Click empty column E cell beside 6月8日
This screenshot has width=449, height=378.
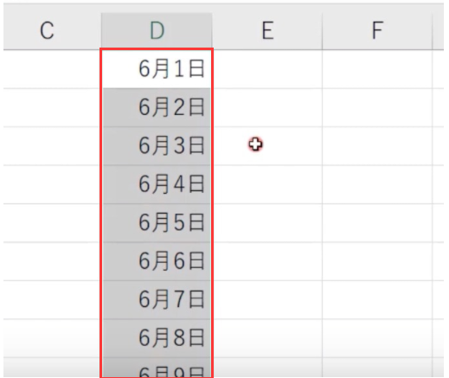tap(267, 338)
